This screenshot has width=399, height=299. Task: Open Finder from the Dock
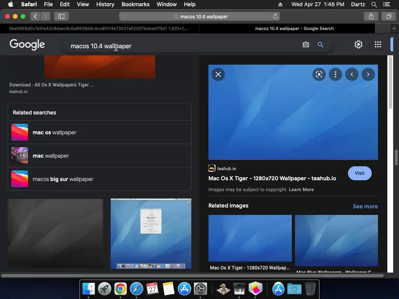(88, 288)
